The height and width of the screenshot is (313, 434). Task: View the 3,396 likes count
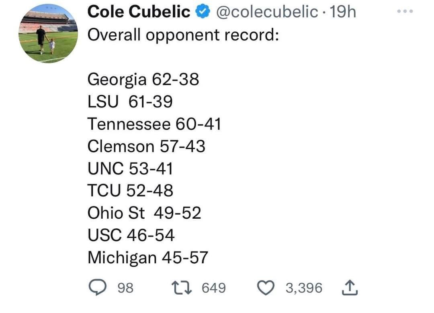point(304,288)
